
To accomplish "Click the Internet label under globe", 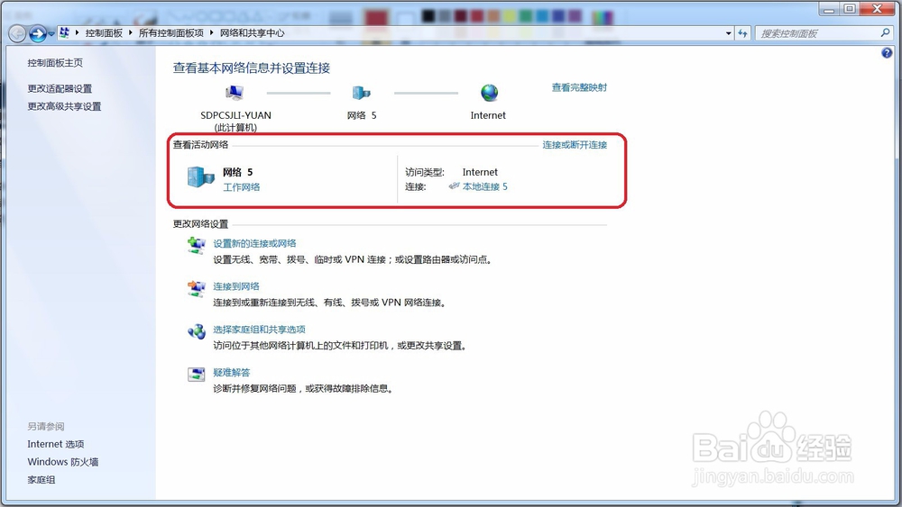I will (x=488, y=115).
